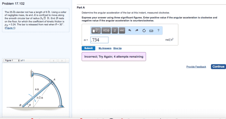The image size is (226, 119).
Task: Go to previous figure arrow
Action: coord(53,61)
